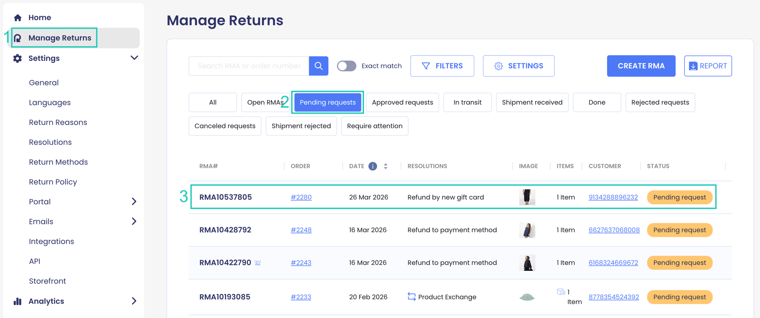760x318 pixels.
Task: Show Require attention returns
Action: point(375,126)
